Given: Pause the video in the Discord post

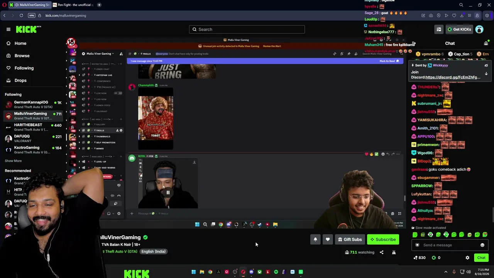Looking at the screenshot, I should 168,192.
